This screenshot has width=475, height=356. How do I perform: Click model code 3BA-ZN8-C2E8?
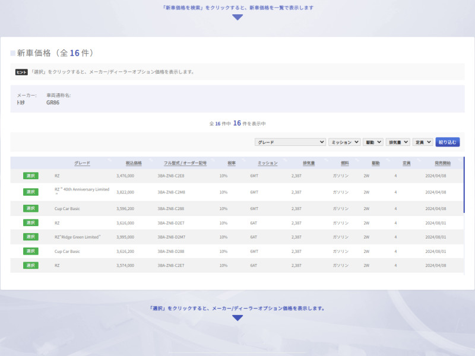click(x=171, y=176)
